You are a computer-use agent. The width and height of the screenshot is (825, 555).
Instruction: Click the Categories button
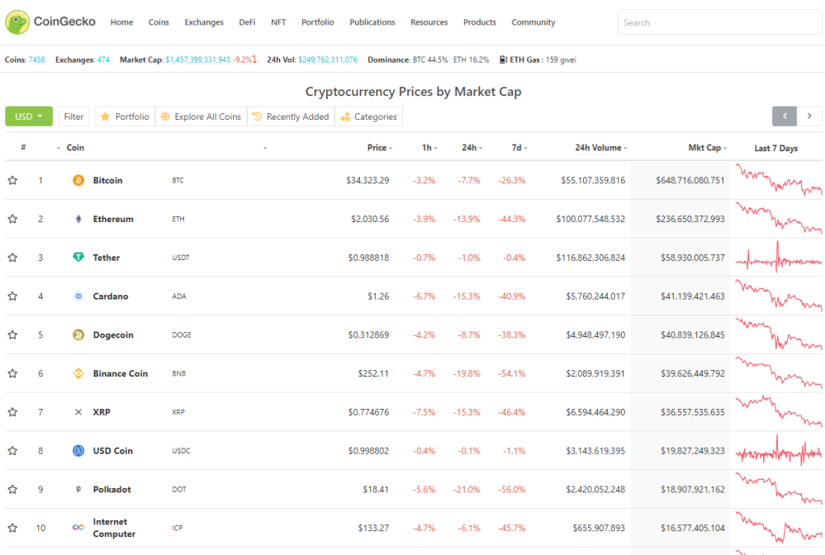[369, 116]
